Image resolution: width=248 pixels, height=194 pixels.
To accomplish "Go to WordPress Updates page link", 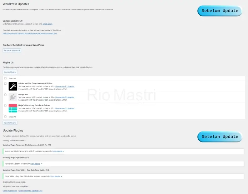I will 31,191.
